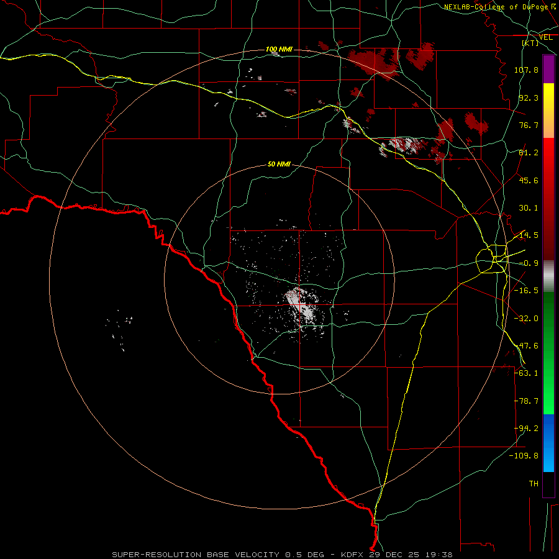Click the 100 NMI range ring label
Viewport: 559px width, 559px height.
tap(279, 49)
